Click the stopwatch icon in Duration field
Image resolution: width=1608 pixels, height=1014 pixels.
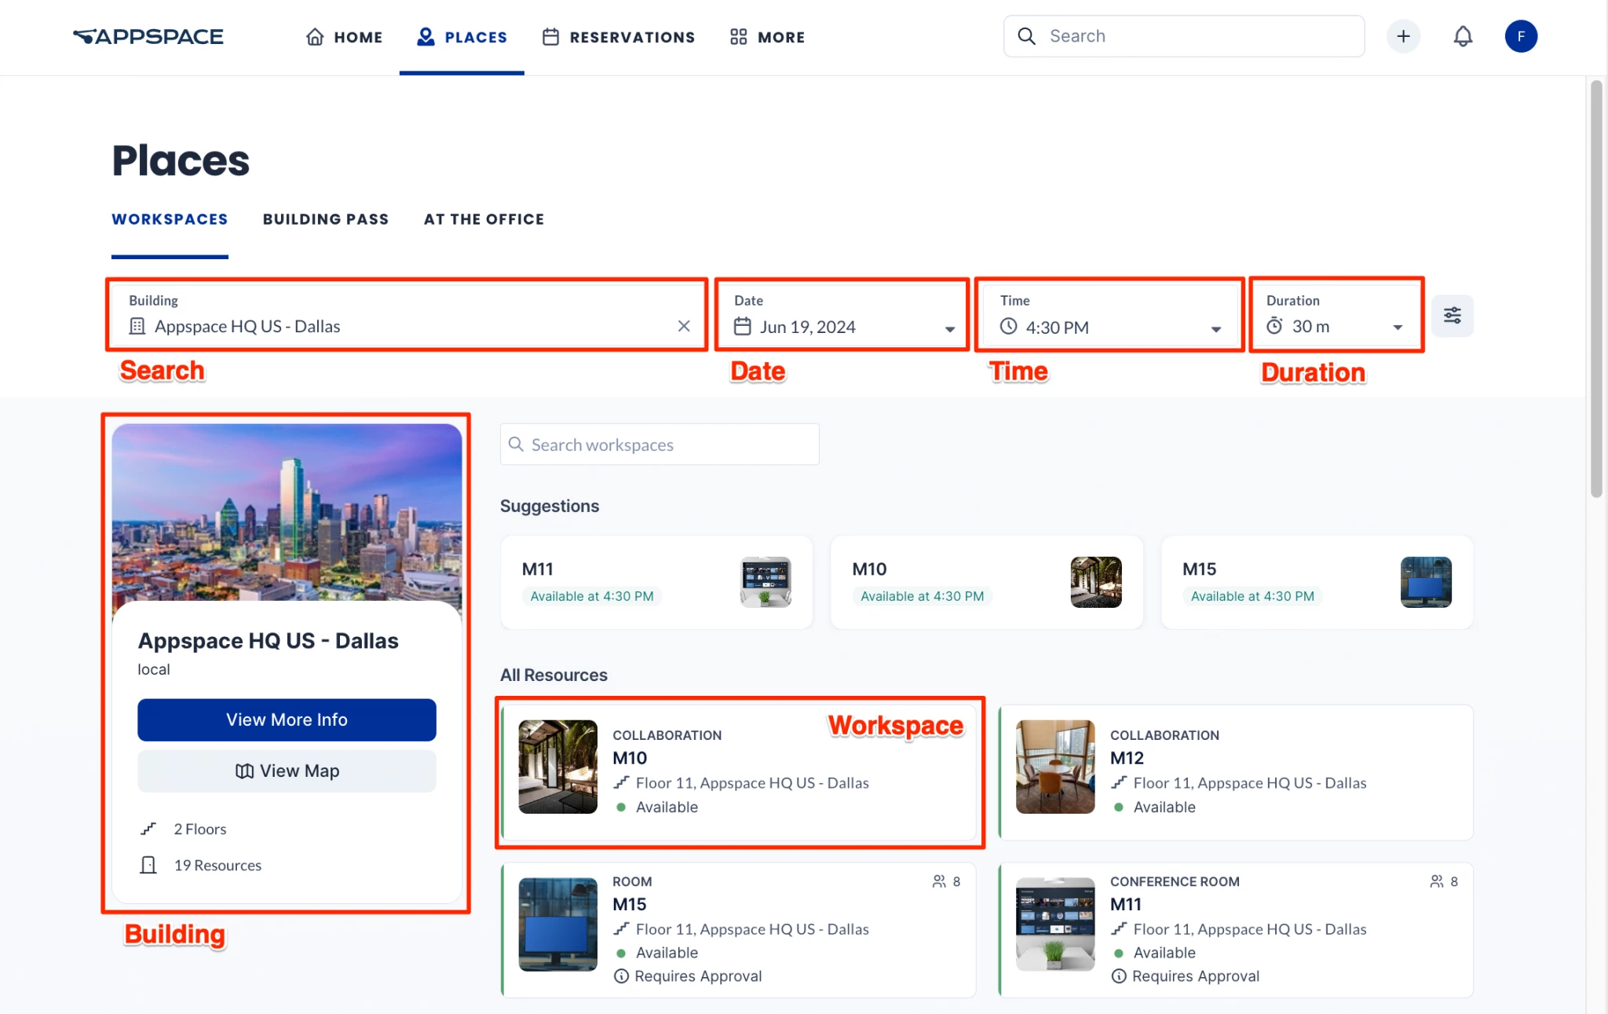1274,325
